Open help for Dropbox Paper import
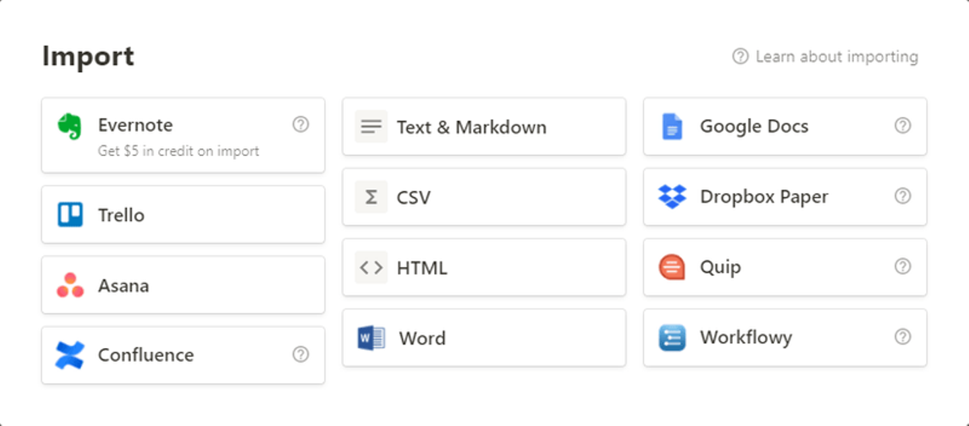 tap(902, 196)
